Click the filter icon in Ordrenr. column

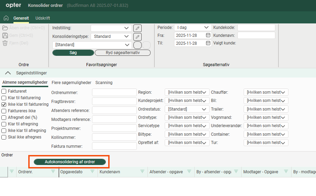click(x=53, y=172)
